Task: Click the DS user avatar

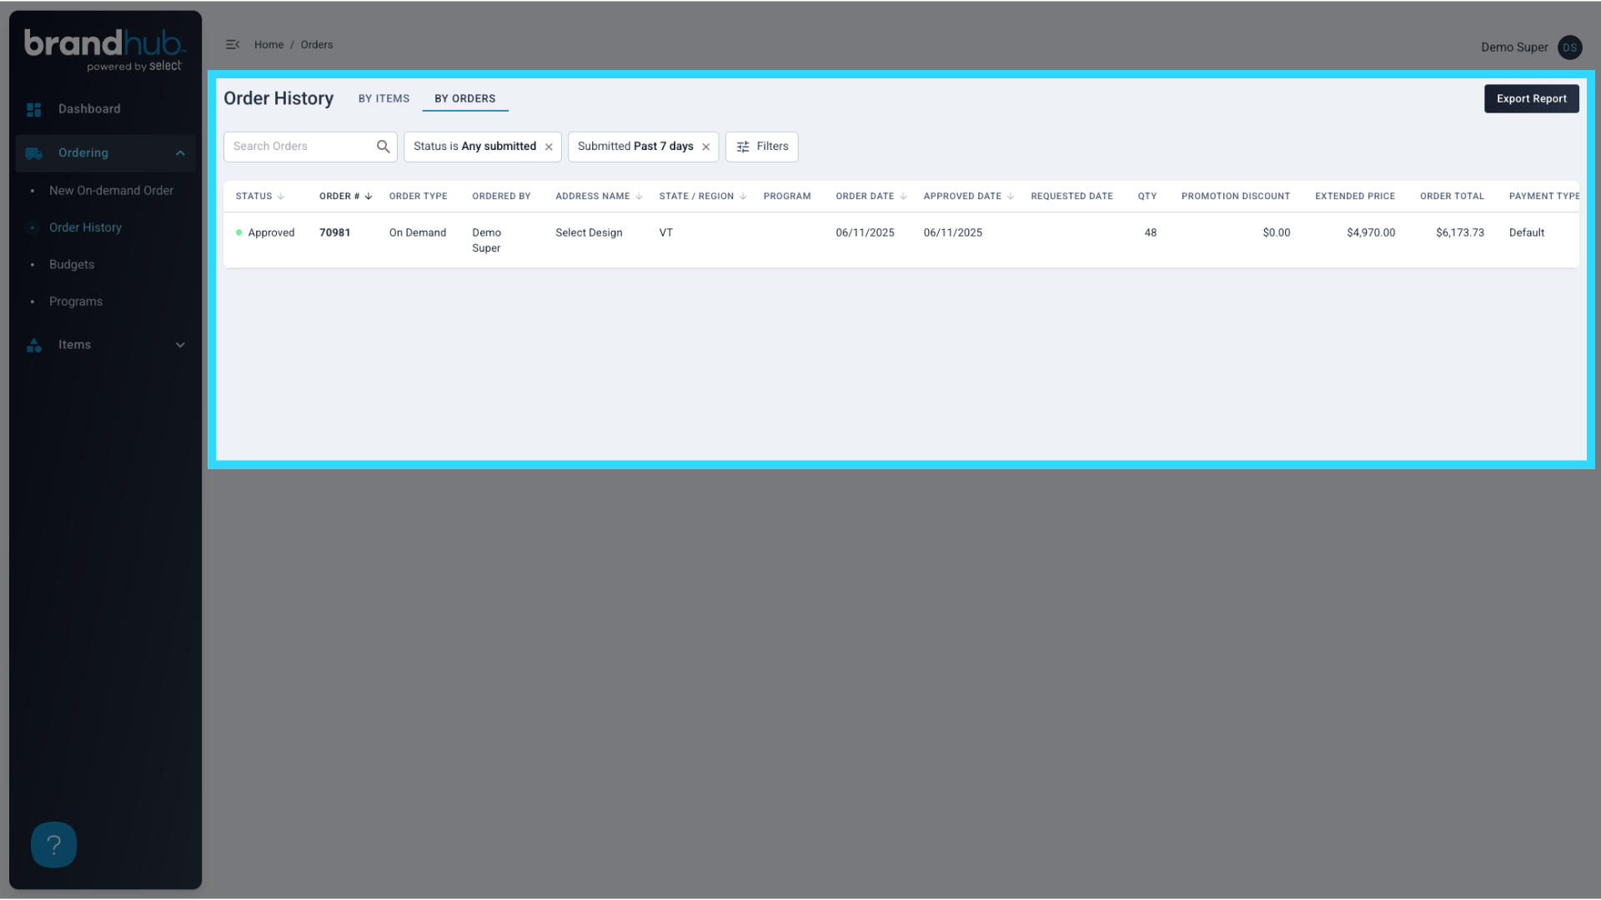Action: [x=1569, y=47]
